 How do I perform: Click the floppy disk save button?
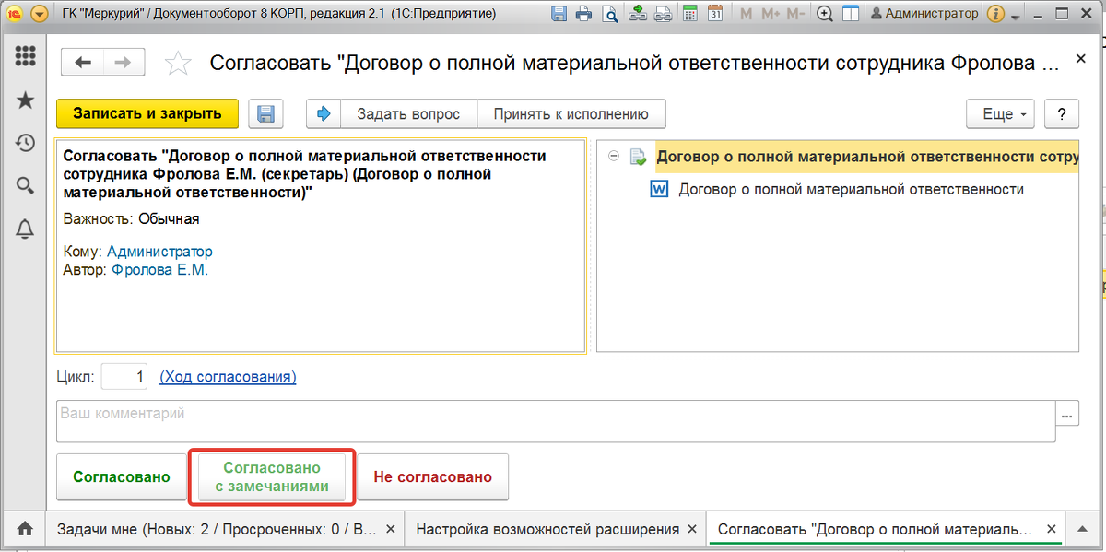[x=265, y=113]
